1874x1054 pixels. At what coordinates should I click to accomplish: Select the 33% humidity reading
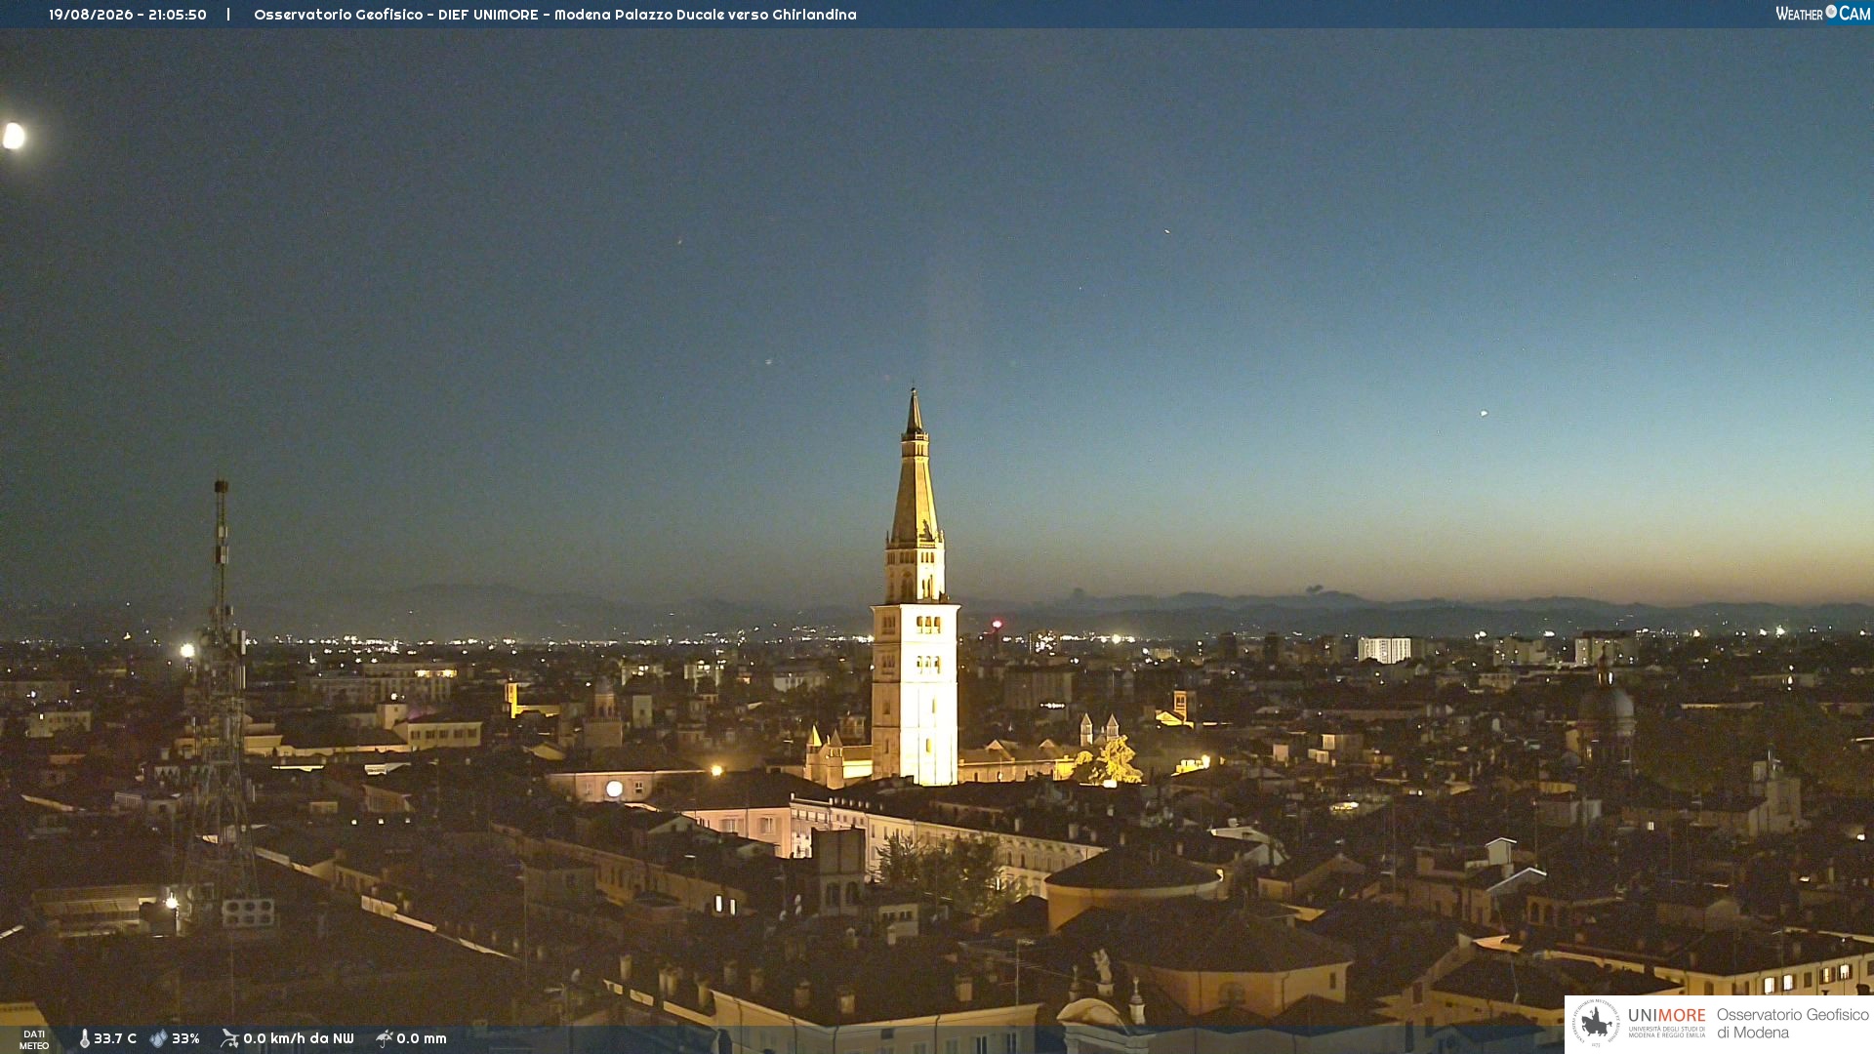click(185, 1039)
